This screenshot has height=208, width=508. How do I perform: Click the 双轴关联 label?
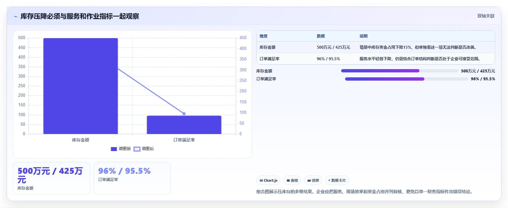486,16
